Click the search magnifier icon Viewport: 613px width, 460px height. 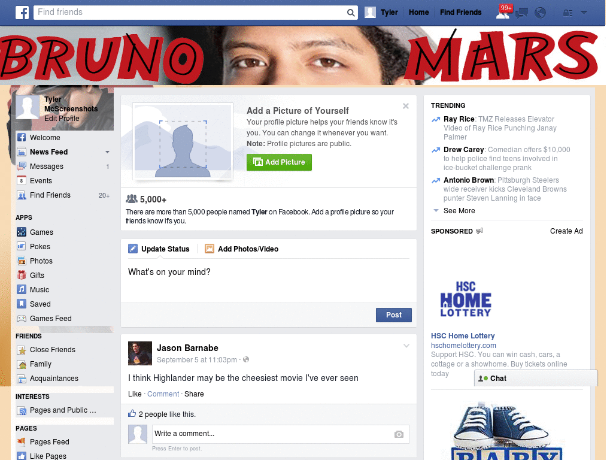coord(351,13)
